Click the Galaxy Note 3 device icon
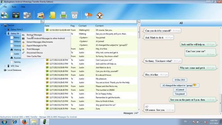The image size is (222, 125). [x=8, y=29]
